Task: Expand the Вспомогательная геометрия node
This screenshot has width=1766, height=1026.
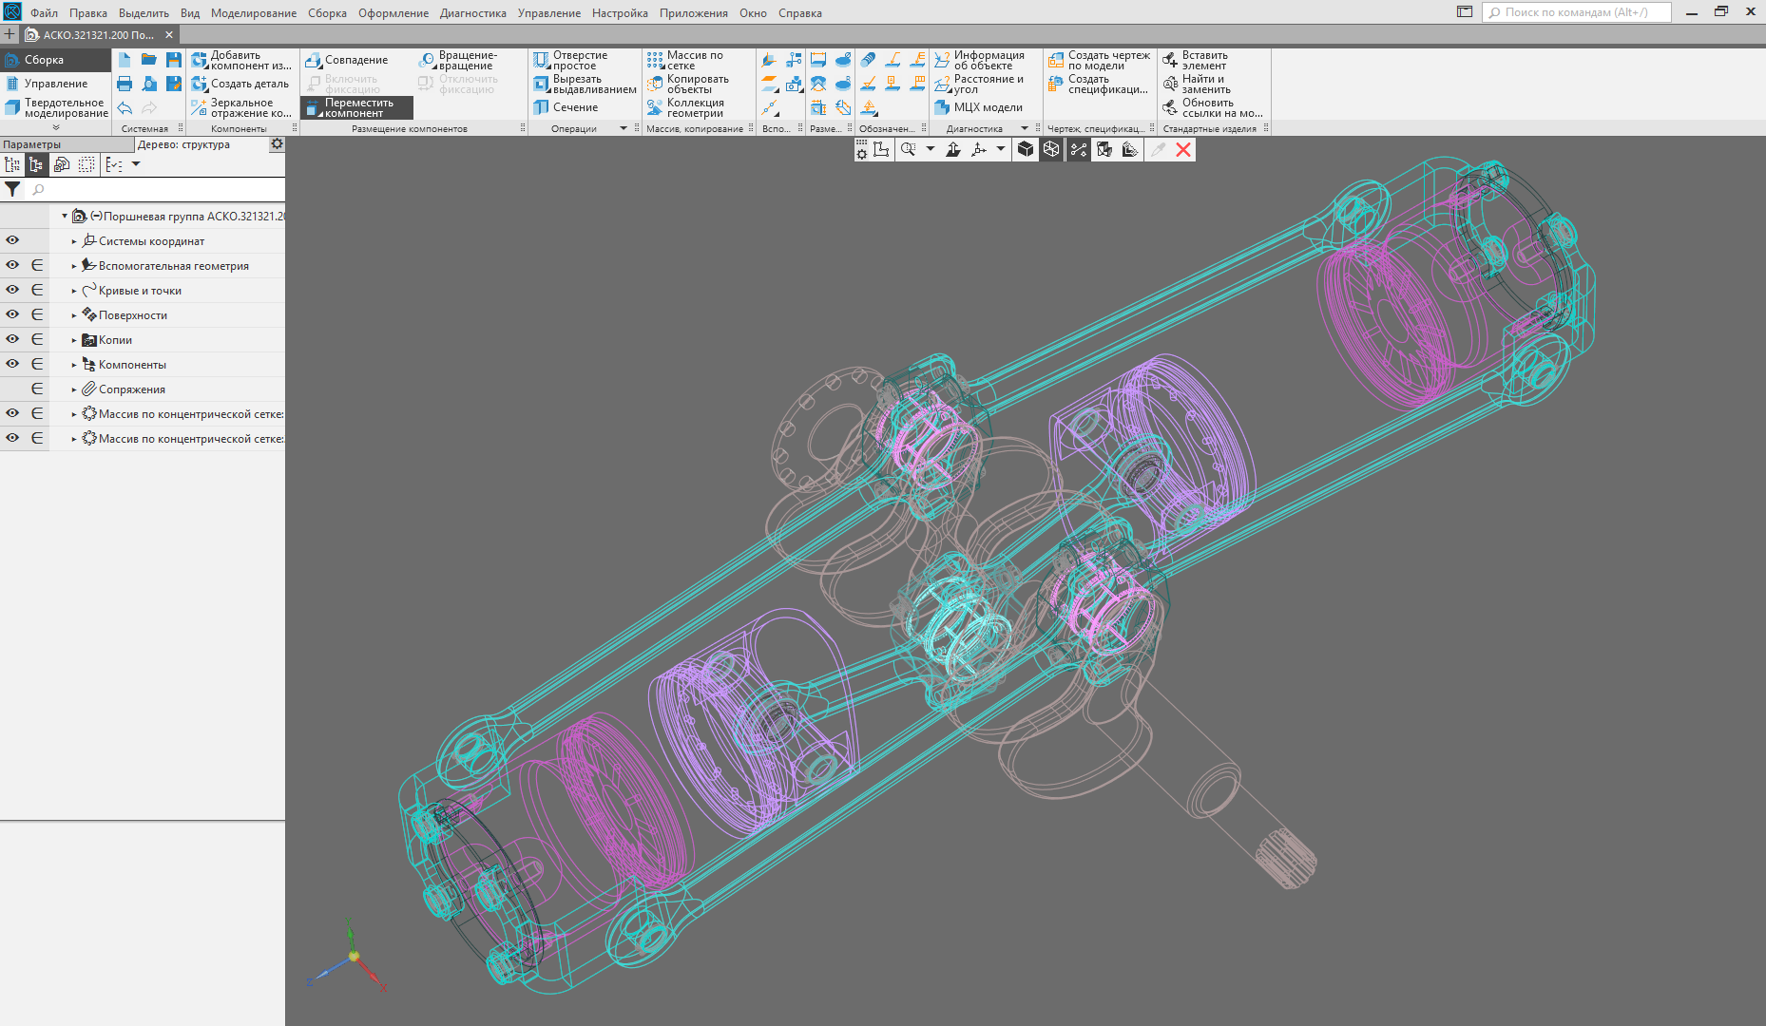Action: 74,266
